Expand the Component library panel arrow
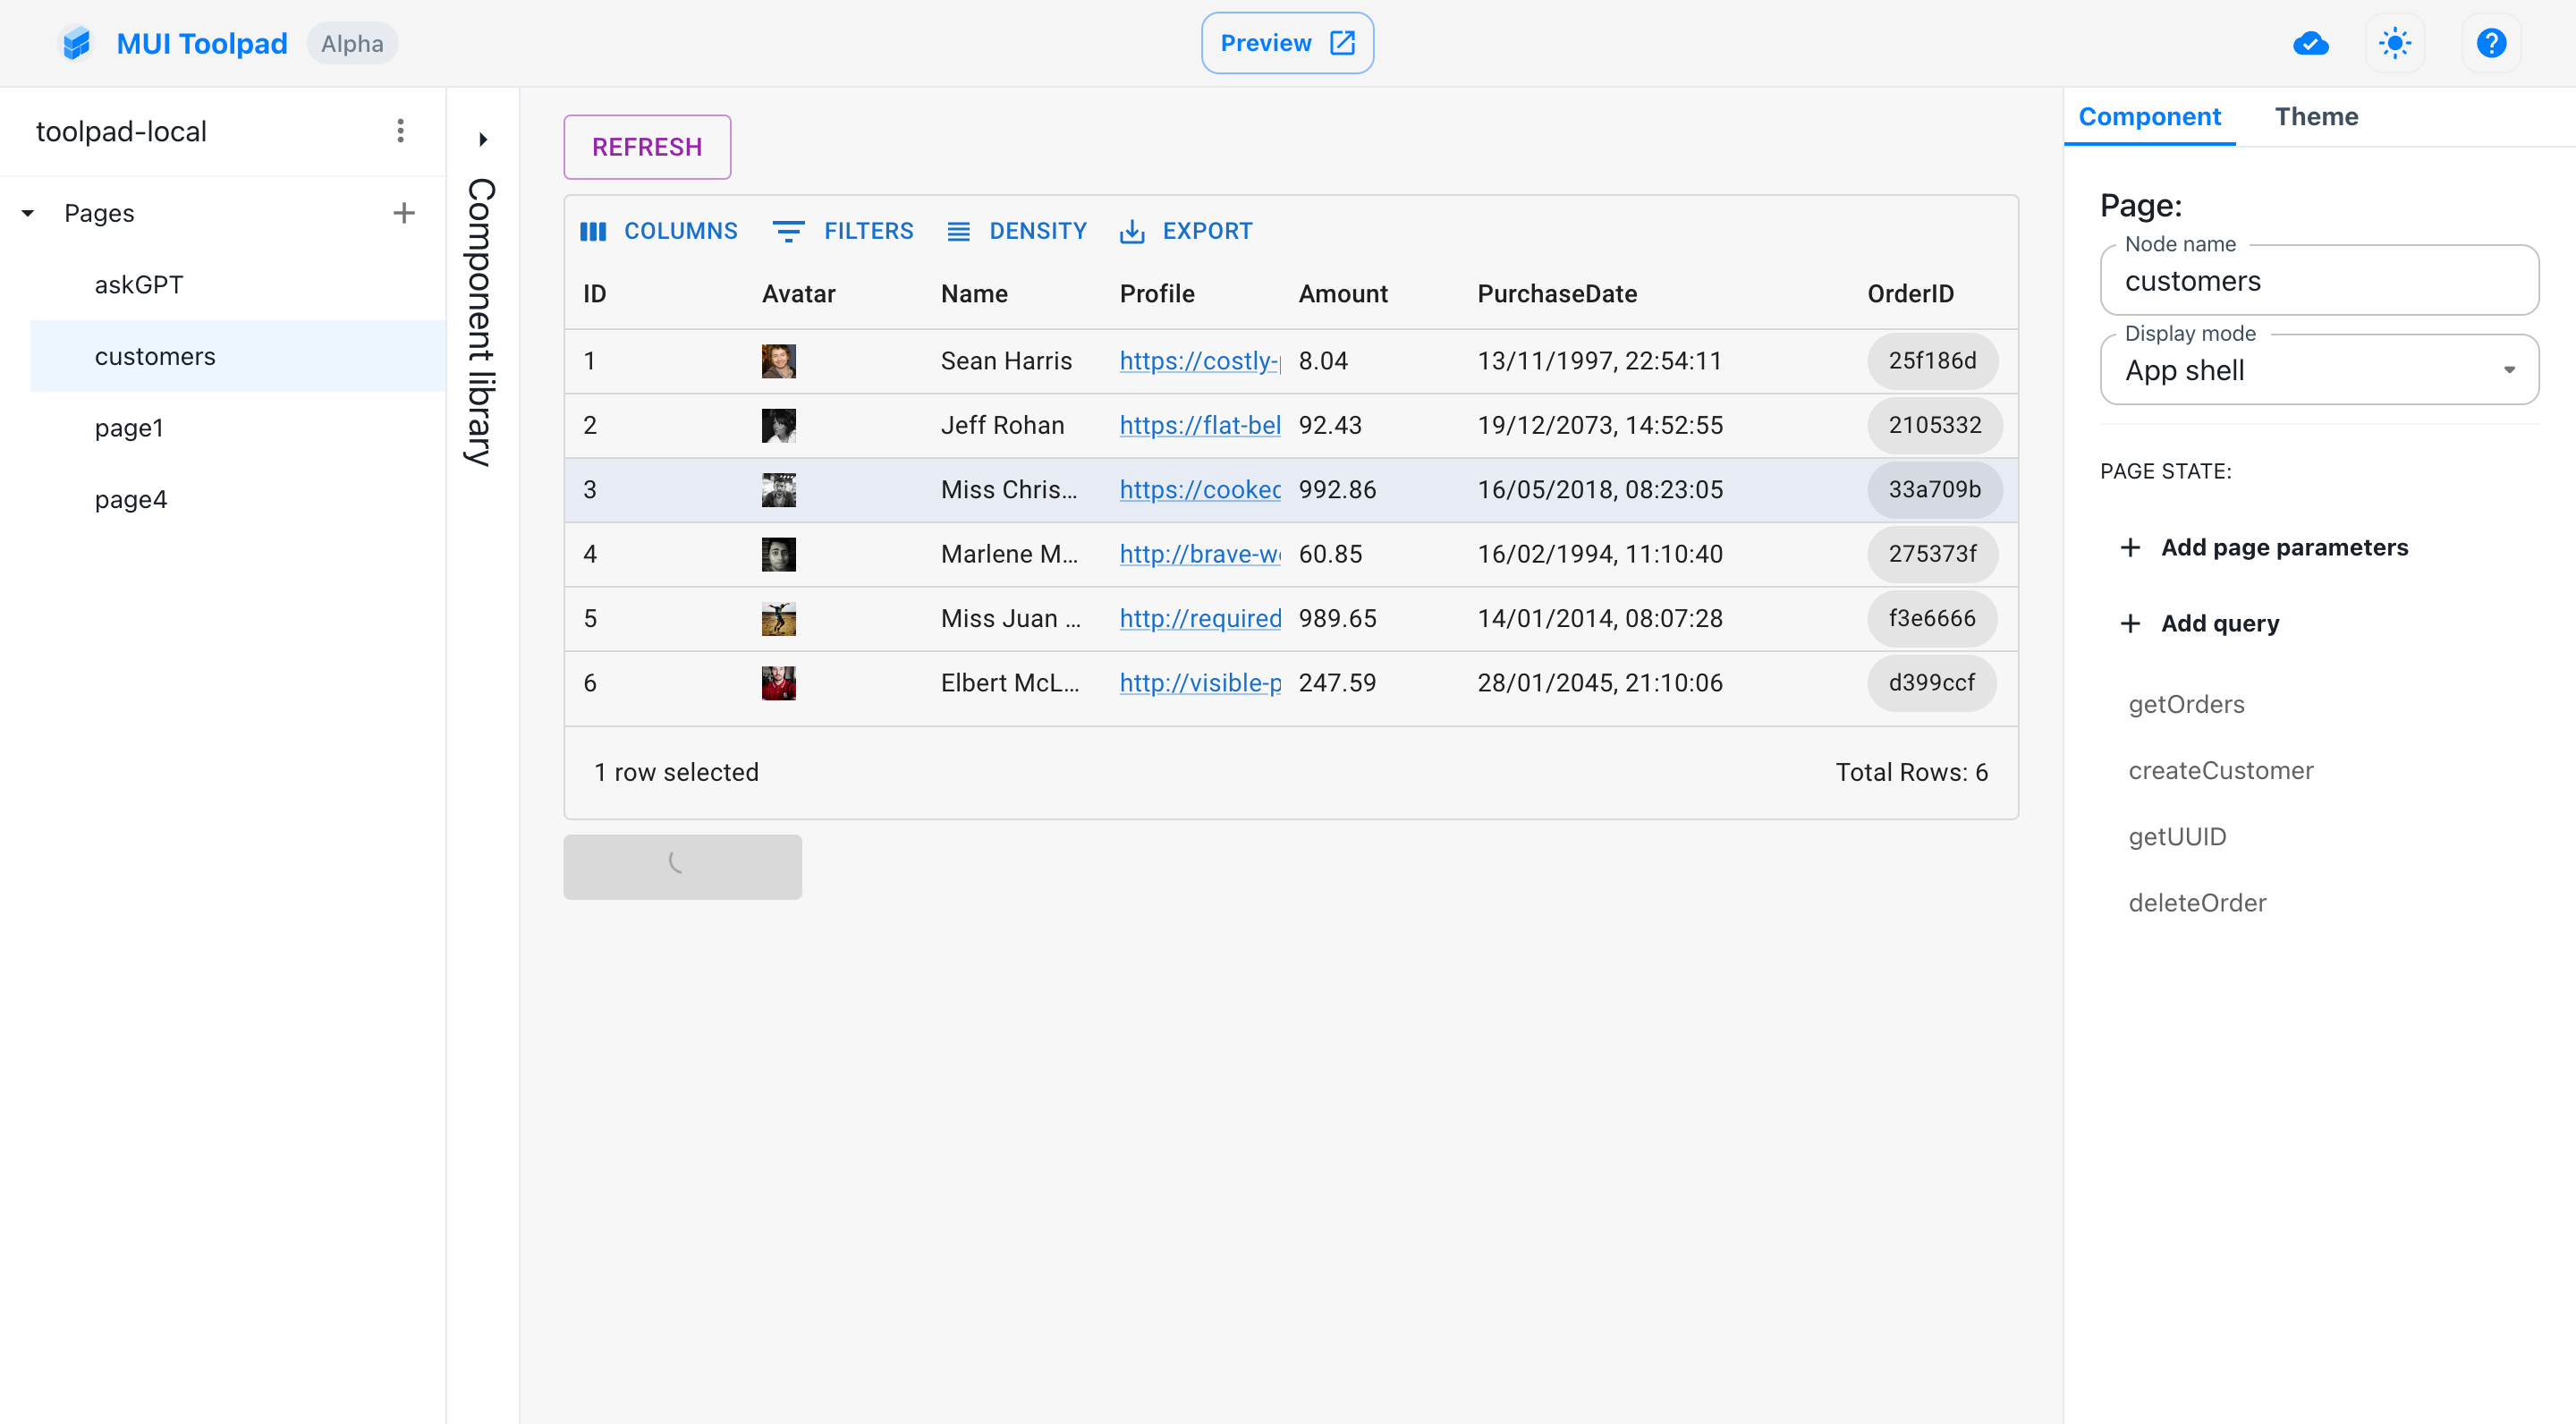 tap(483, 139)
